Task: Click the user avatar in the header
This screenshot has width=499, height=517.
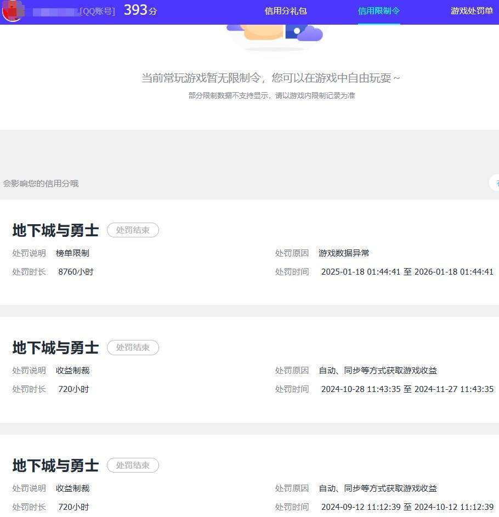Action: (13, 10)
